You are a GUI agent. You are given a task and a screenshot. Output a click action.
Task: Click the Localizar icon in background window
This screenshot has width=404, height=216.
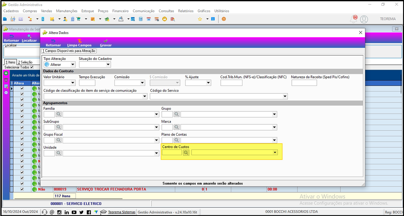(29, 36)
